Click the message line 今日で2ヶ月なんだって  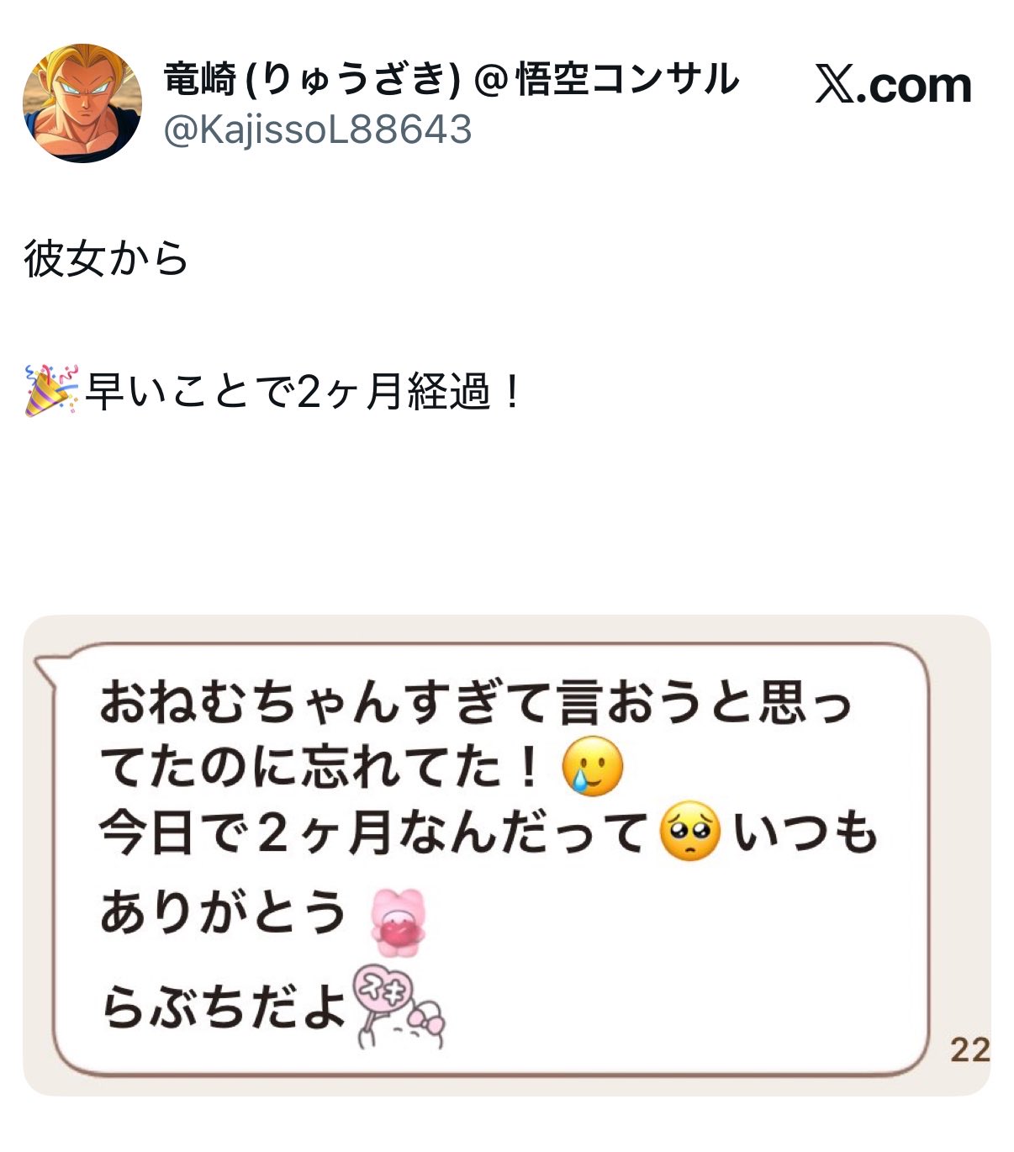click(373, 832)
